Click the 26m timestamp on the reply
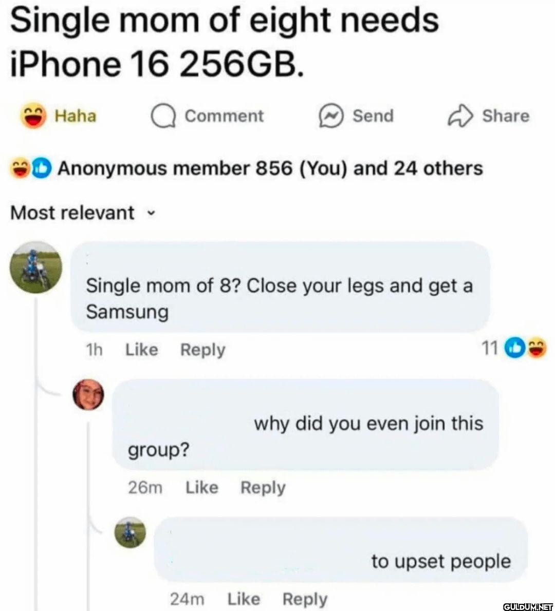Screen dimensions: 555x611 [x=145, y=488]
